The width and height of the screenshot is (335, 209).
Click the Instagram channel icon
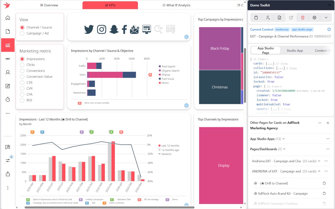102,30
